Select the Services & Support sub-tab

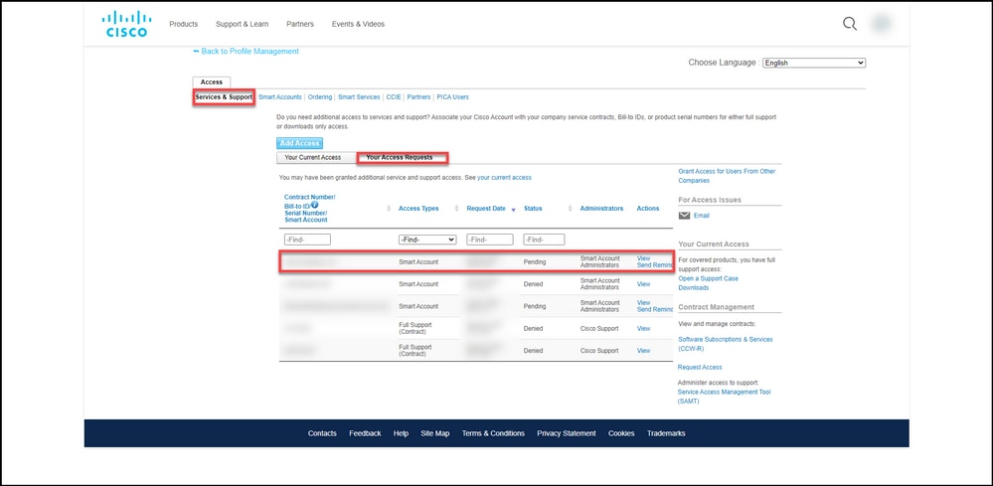[x=225, y=97]
